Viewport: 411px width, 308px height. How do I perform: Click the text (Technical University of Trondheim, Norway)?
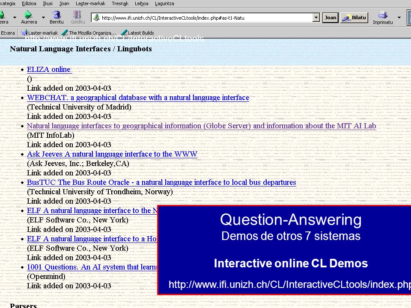click(100, 192)
